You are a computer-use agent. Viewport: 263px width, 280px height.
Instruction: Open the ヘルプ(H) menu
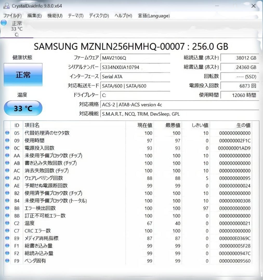point(123,16)
